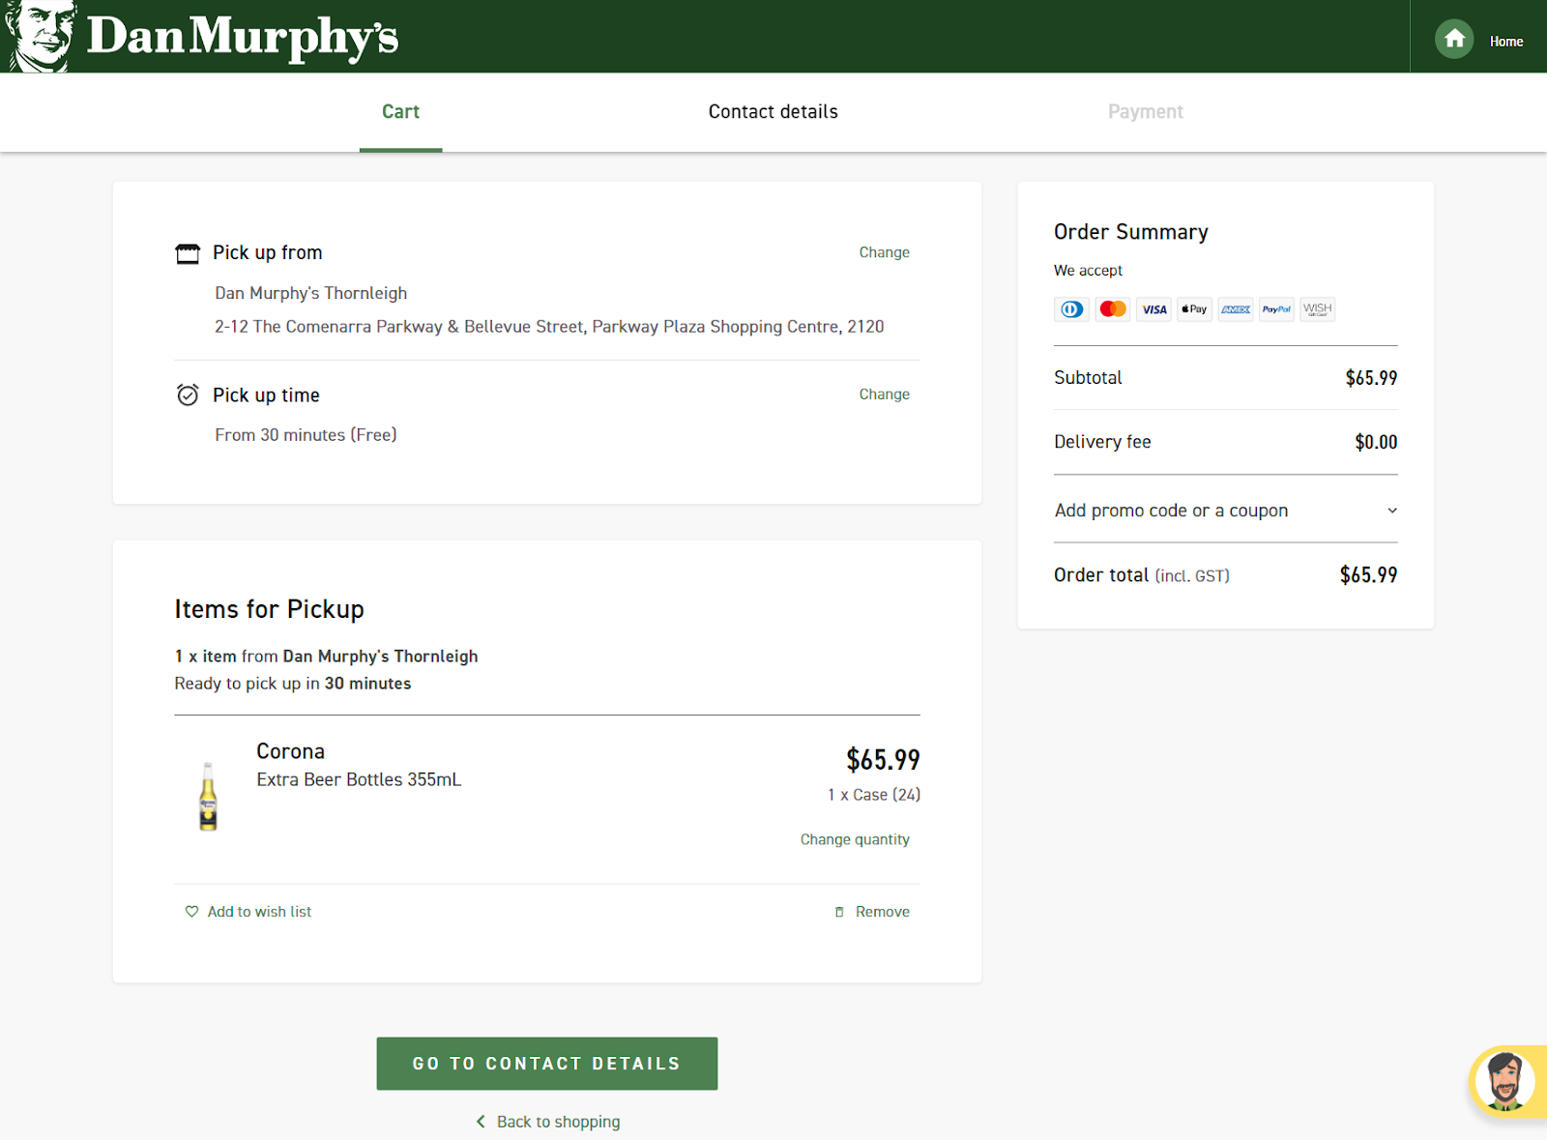Click the trash icon beside Remove
Image resolution: width=1547 pixels, height=1140 pixels.
click(x=839, y=912)
